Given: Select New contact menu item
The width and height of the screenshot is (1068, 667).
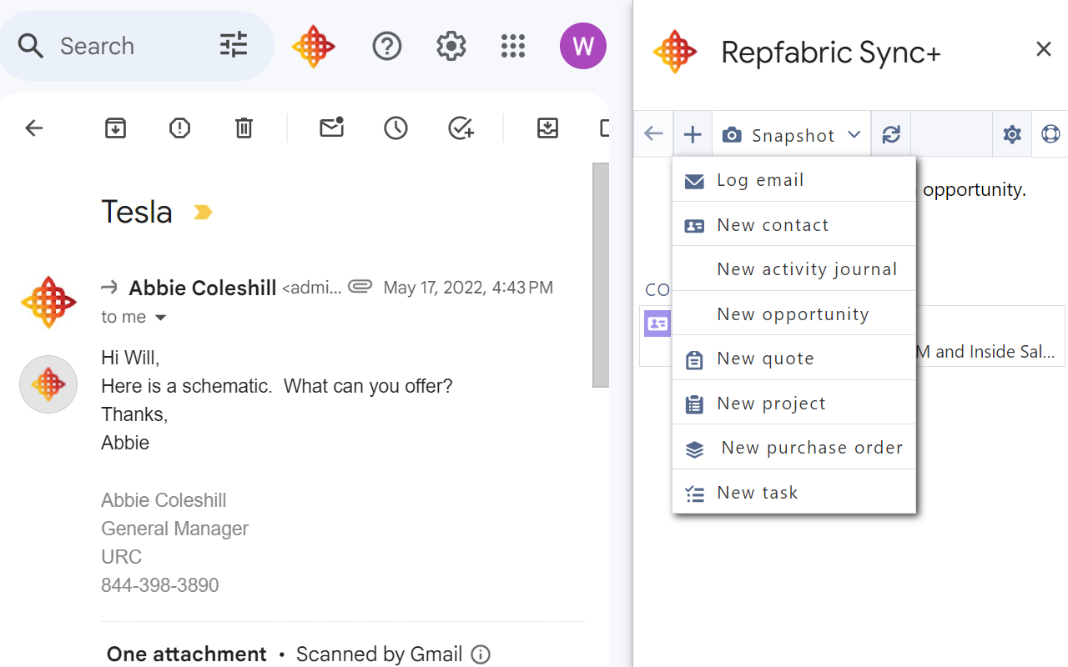Looking at the screenshot, I should coord(794,225).
